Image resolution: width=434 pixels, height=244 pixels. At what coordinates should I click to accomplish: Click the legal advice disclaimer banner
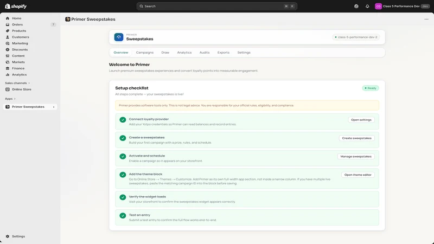247,105
